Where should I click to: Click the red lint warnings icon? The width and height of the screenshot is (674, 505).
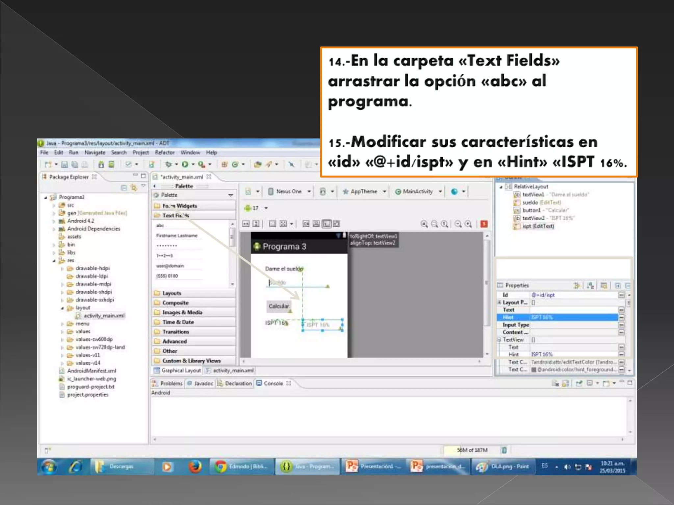[484, 224]
